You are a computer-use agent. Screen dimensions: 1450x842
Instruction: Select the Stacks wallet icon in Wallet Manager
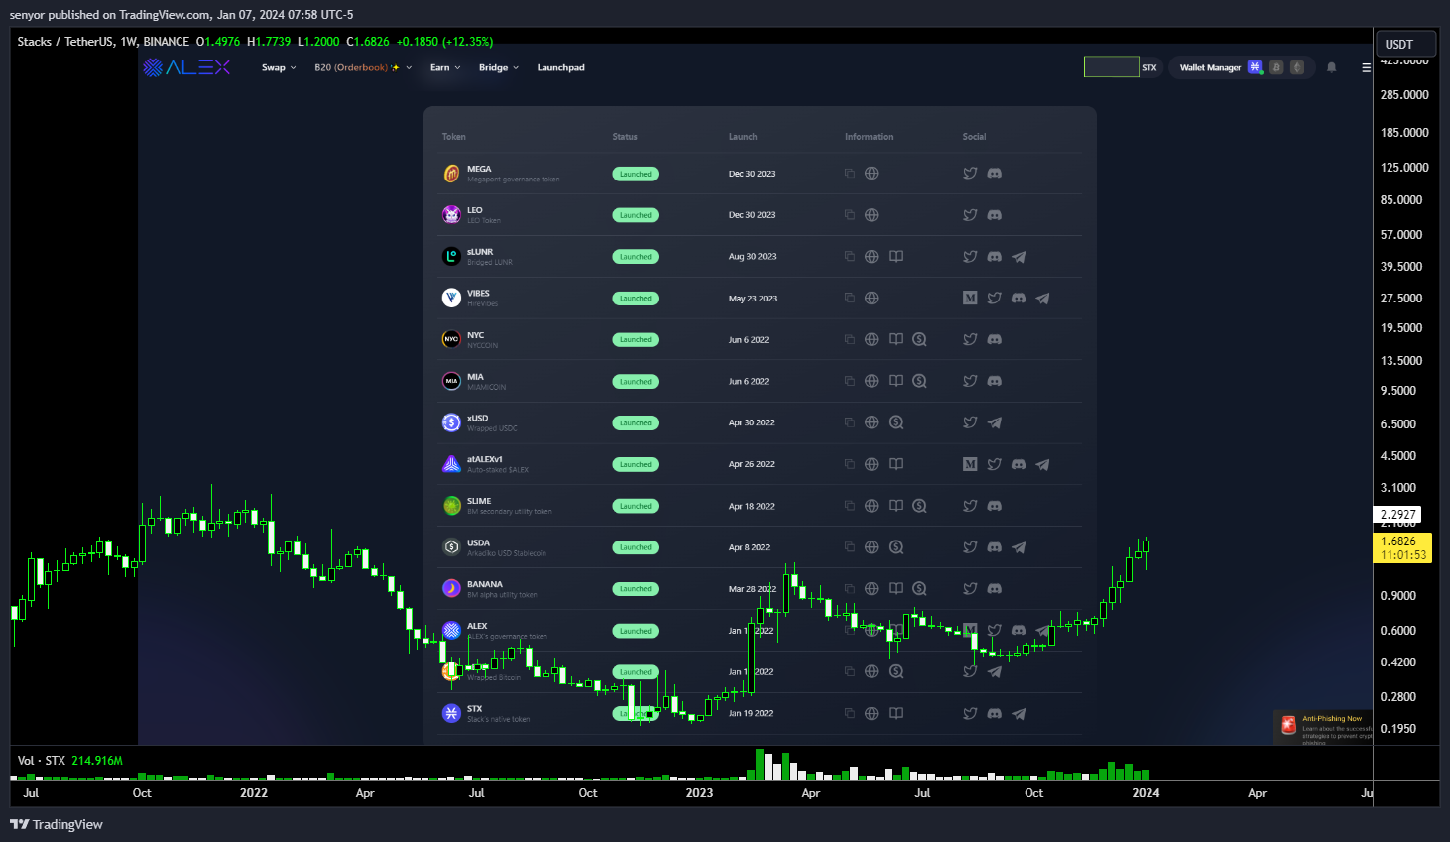(x=1255, y=67)
